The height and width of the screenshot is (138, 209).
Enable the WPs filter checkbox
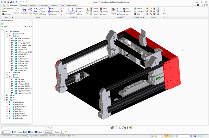13,132
